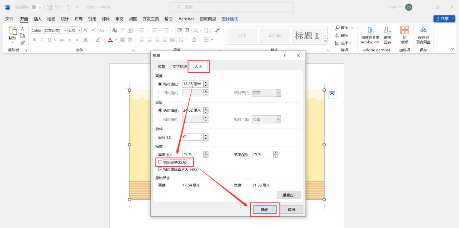Open the font color dropdown arrow
Screen dimensions: 459x228
(116, 40)
